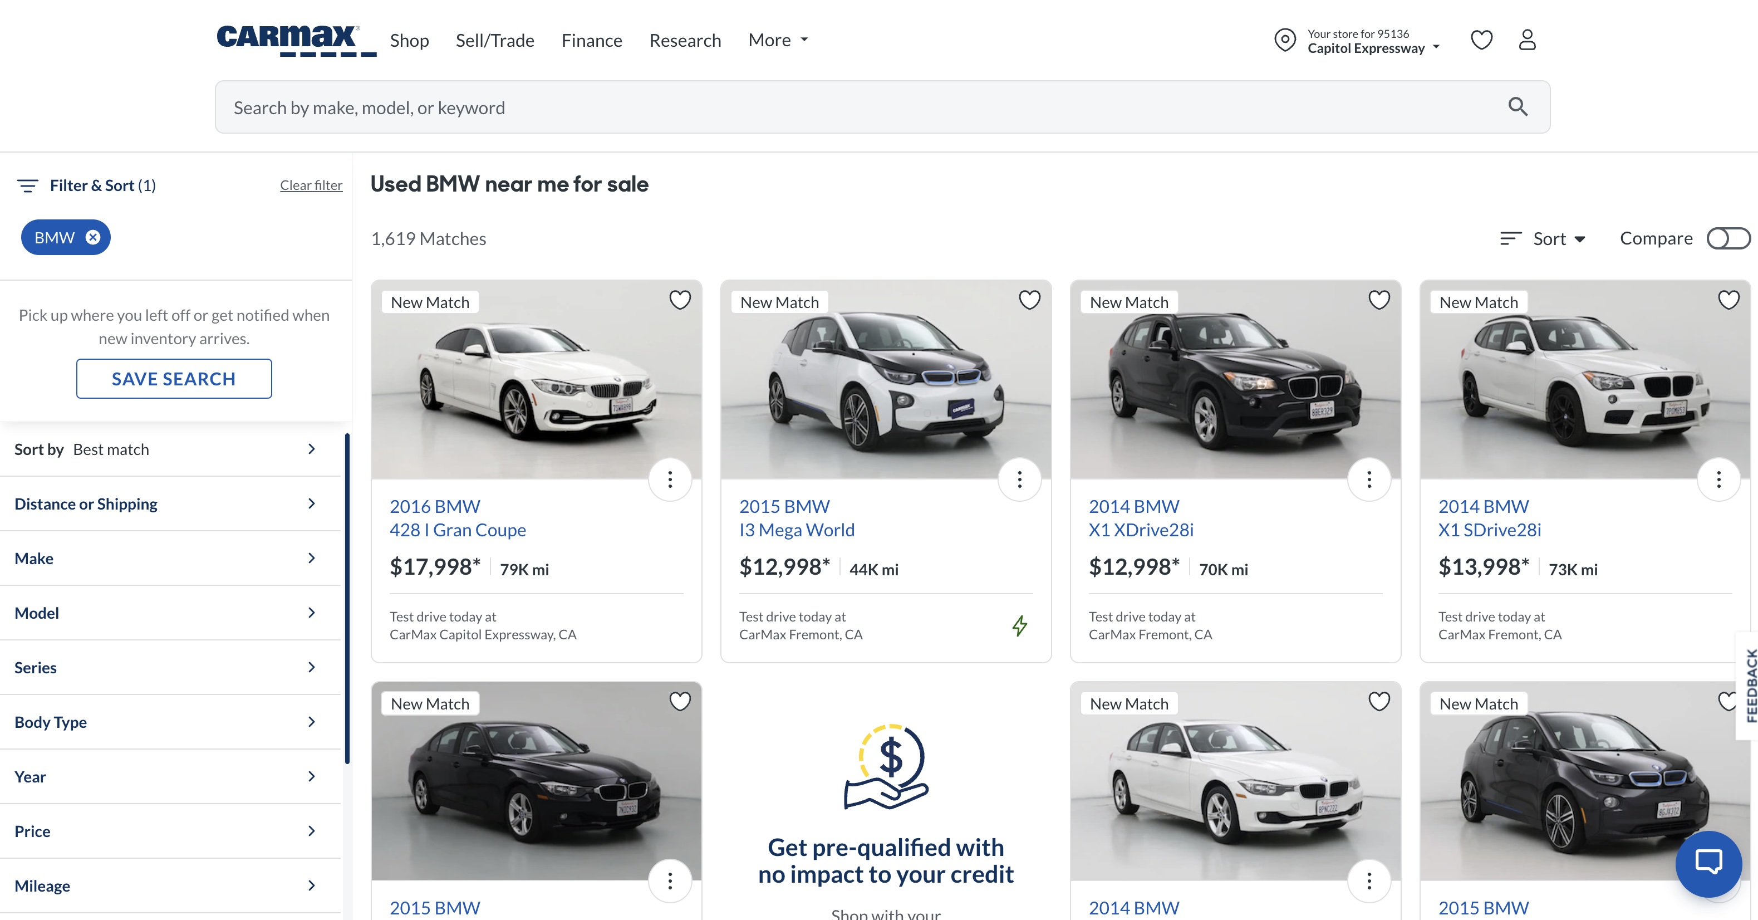The height and width of the screenshot is (920, 1758).
Task: Toggle the Compare switch on
Action: (1727, 238)
